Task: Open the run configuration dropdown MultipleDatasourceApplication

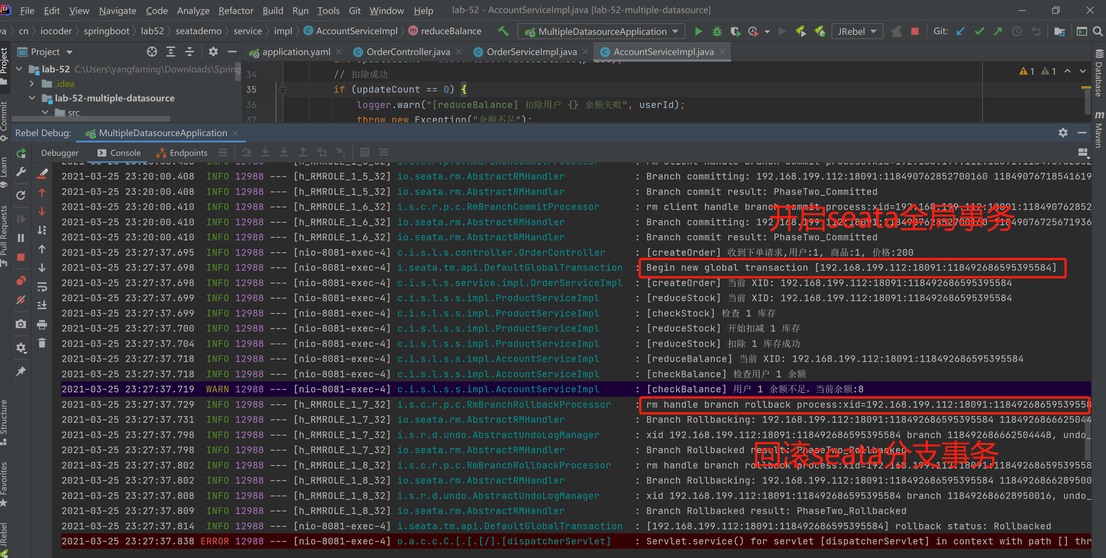Action: 601,31
